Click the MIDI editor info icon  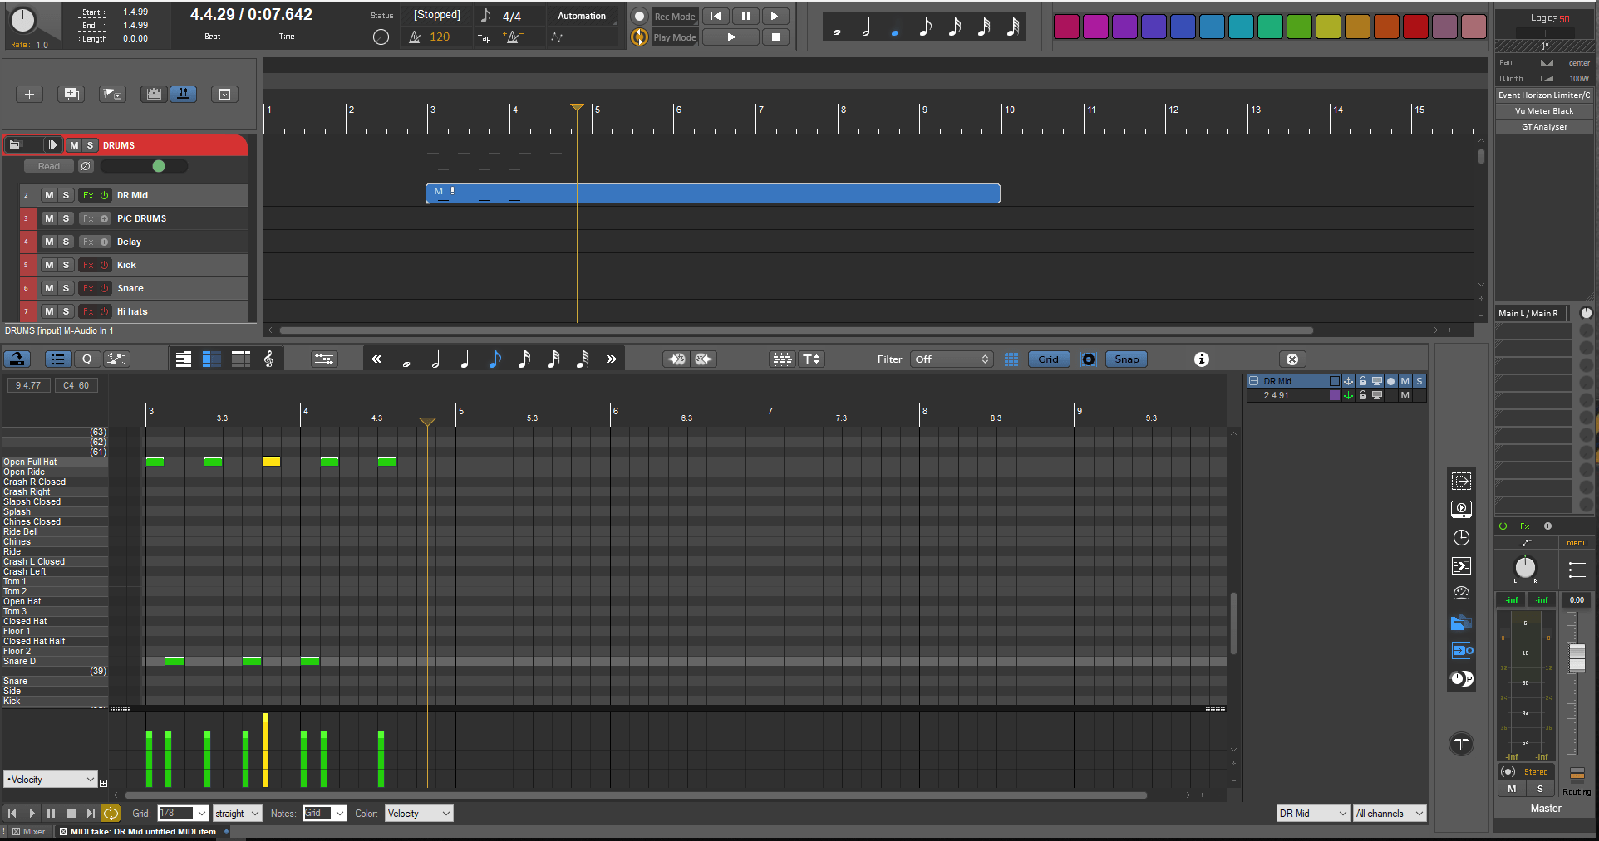coord(1201,359)
